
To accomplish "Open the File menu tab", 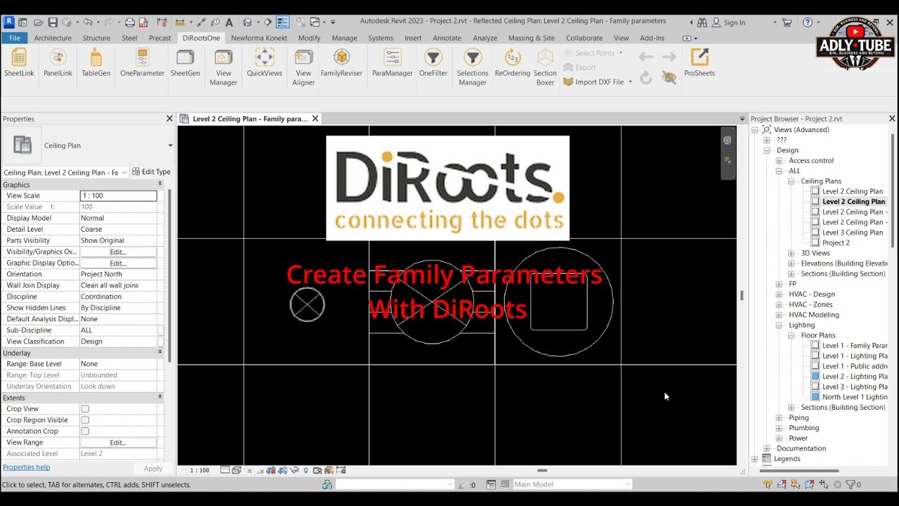I will 14,38.
